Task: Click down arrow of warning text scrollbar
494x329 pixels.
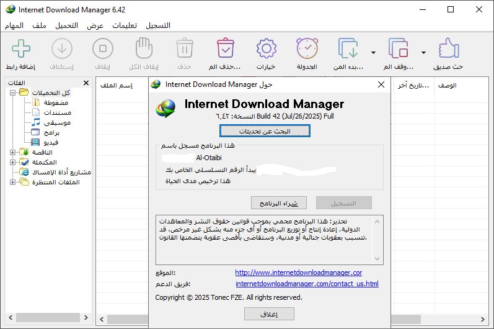Action: tap(377, 259)
